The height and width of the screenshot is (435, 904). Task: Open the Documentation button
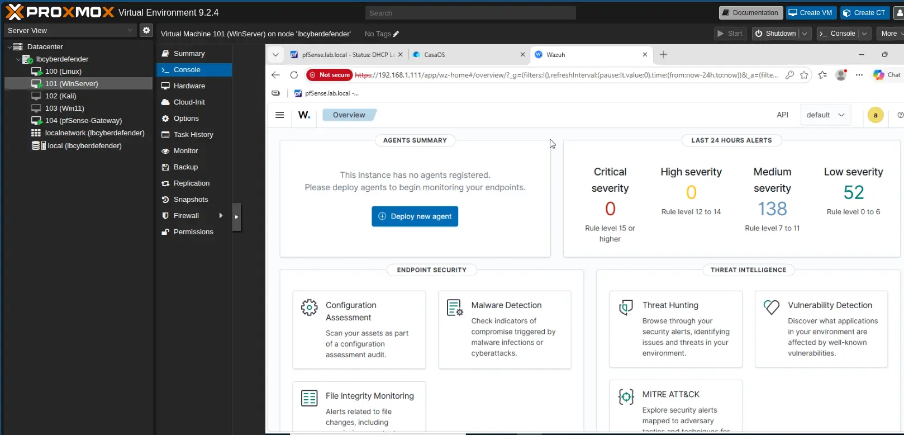tap(750, 13)
